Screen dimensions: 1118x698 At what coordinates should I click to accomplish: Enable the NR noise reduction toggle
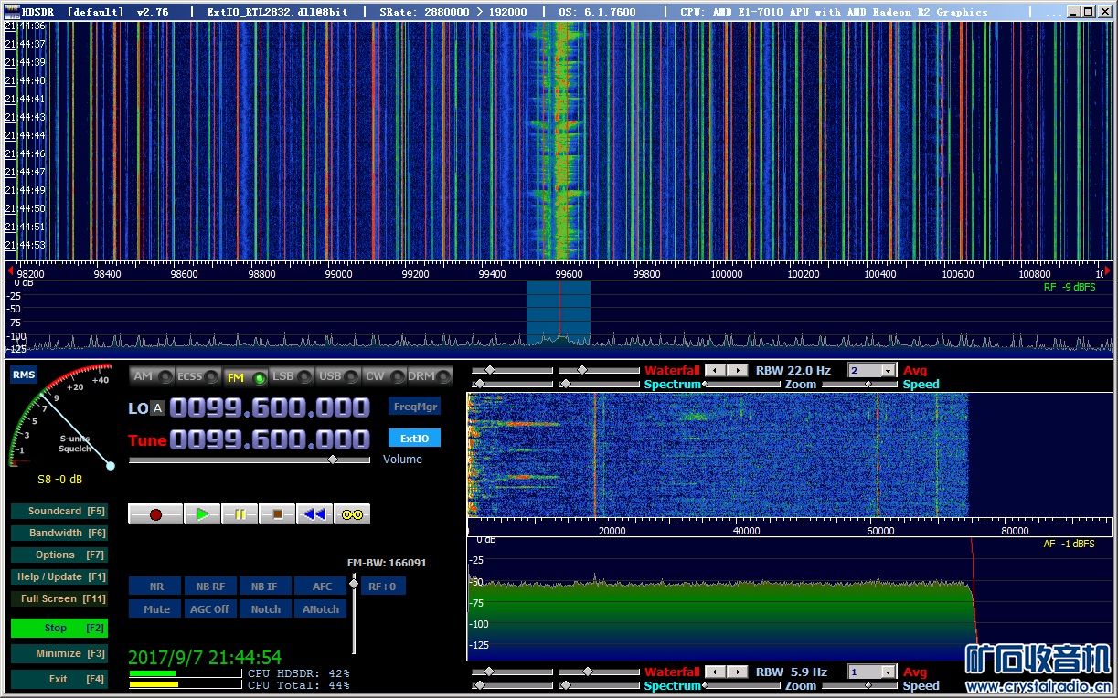pyautogui.click(x=156, y=587)
